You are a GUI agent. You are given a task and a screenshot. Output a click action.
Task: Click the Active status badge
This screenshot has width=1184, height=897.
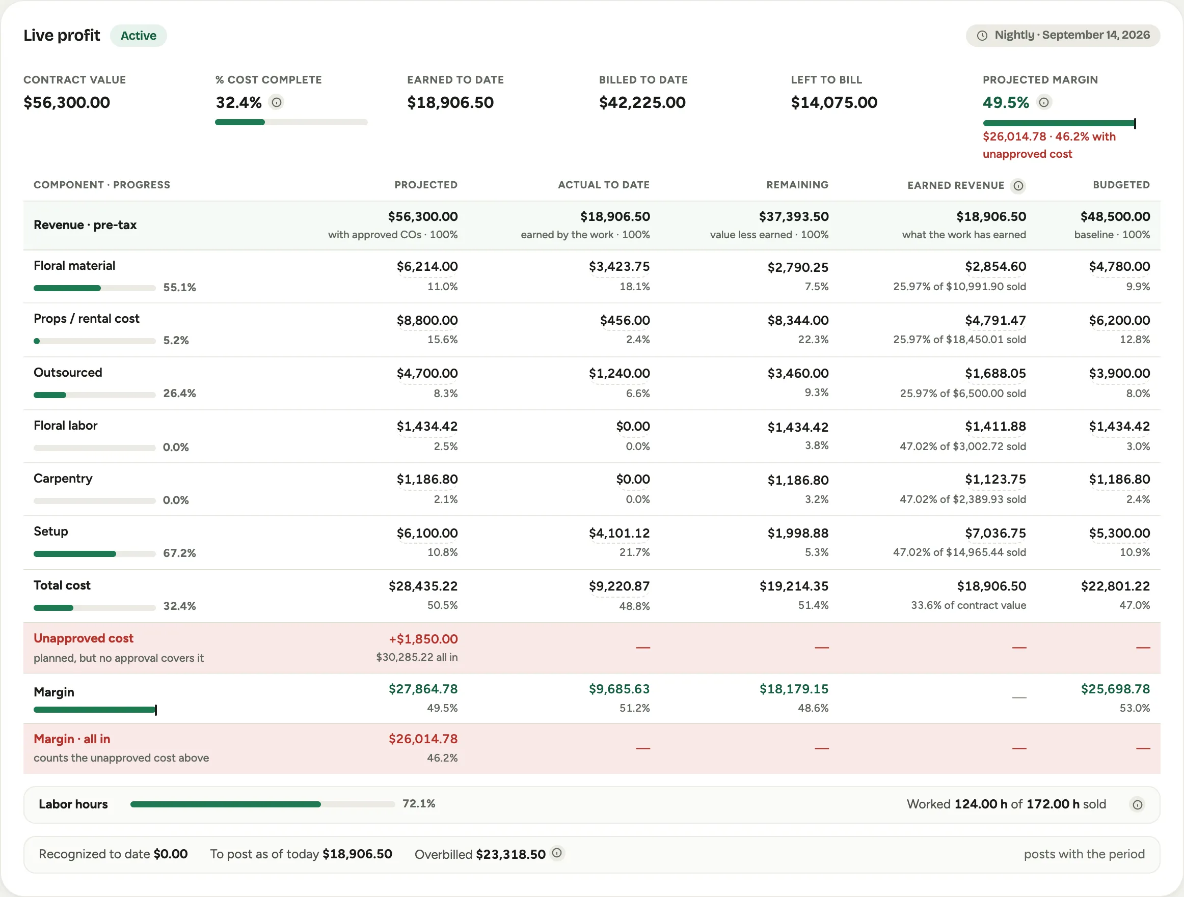(x=139, y=35)
